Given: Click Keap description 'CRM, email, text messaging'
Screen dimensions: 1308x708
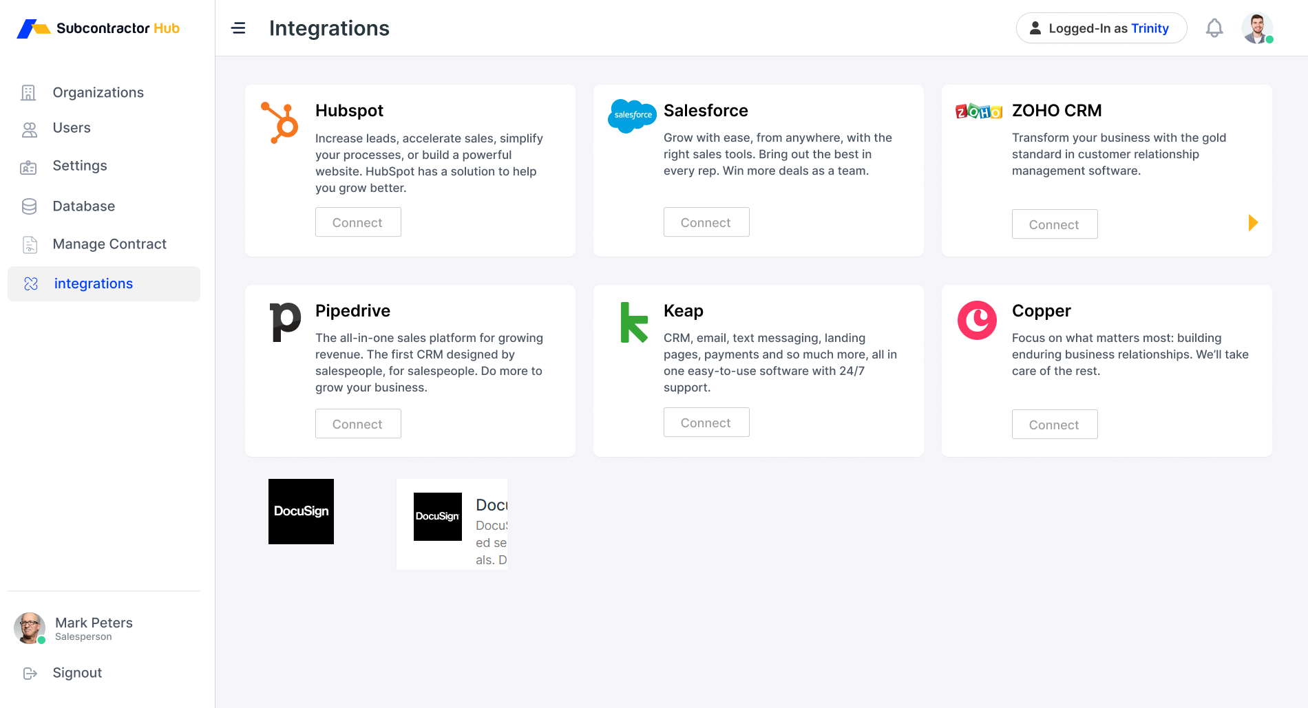Looking at the screenshot, I should click(x=781, y=363).
